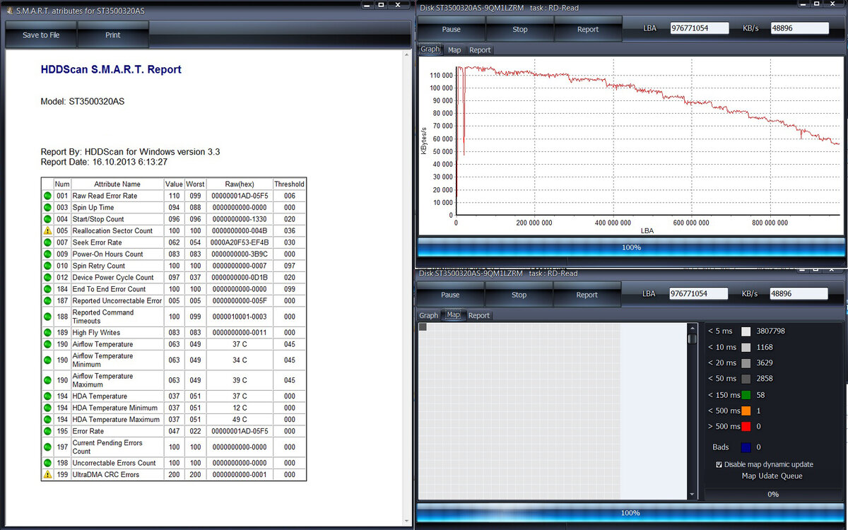Open Report tab in lower disk window
The width and height of the screenshot is (848, 530).
tap(479, 315)
